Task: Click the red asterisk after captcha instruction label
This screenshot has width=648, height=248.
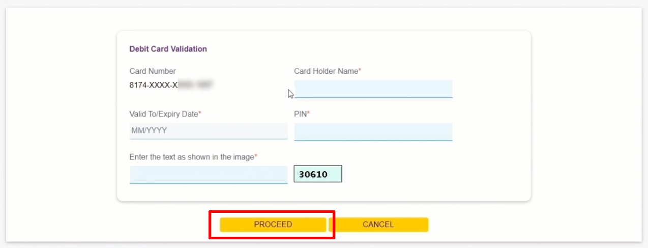Action: coord(256,156)
